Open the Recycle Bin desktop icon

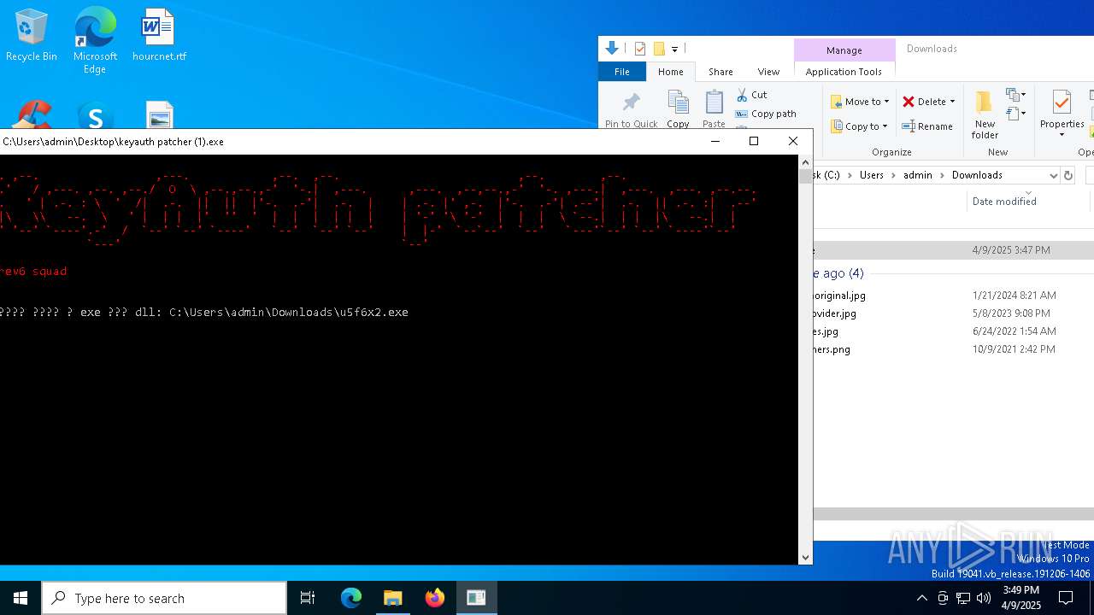tap(32, 36)
